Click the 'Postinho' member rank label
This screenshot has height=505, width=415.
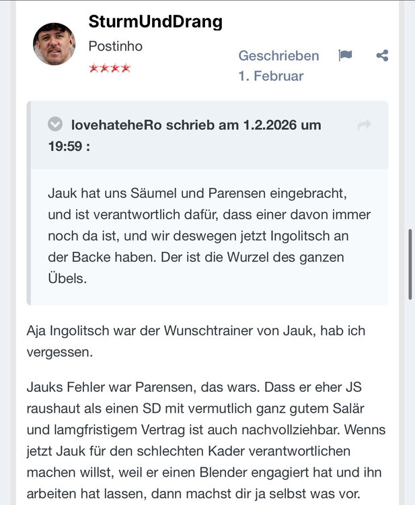(116, 46)
